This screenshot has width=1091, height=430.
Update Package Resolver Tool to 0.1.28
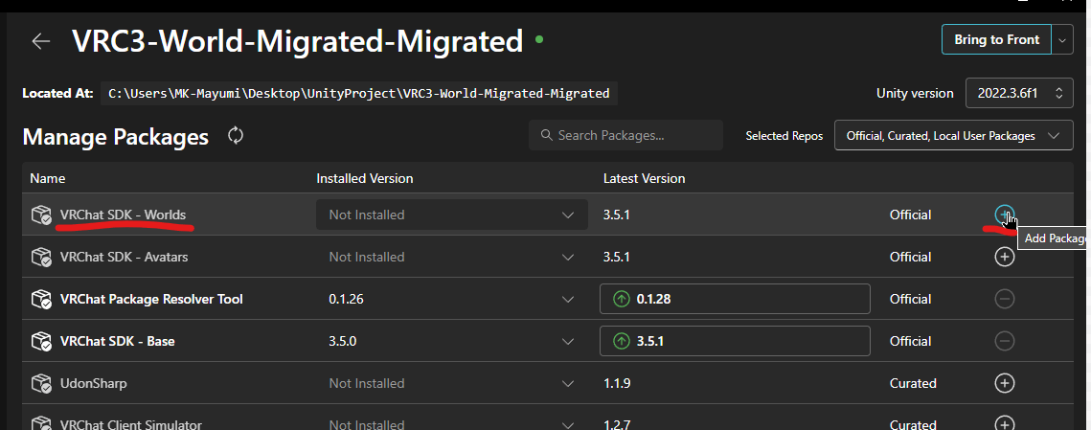tap(734, 299)
